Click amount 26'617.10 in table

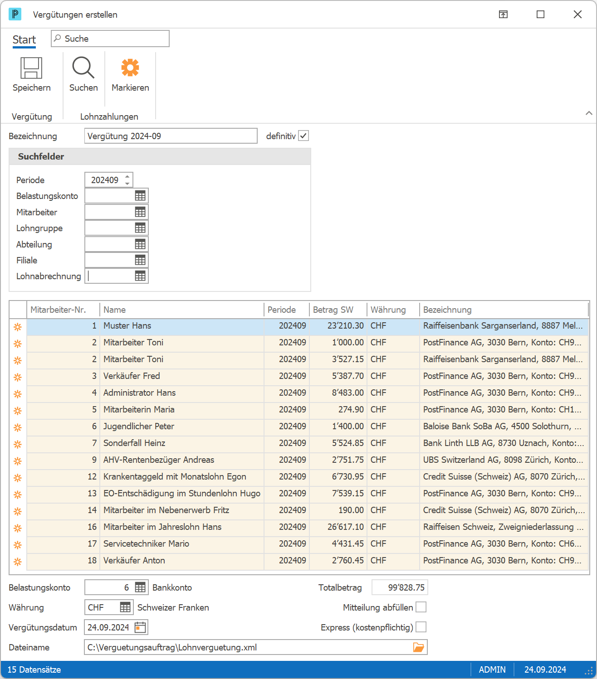(346, 527)
